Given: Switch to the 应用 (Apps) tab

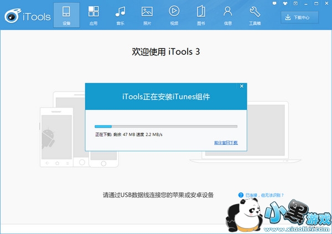Looking at the screenshot, I should (x=94, y=15).
